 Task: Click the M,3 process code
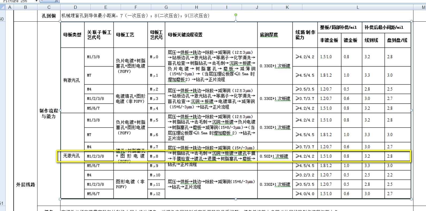point(154,98)
